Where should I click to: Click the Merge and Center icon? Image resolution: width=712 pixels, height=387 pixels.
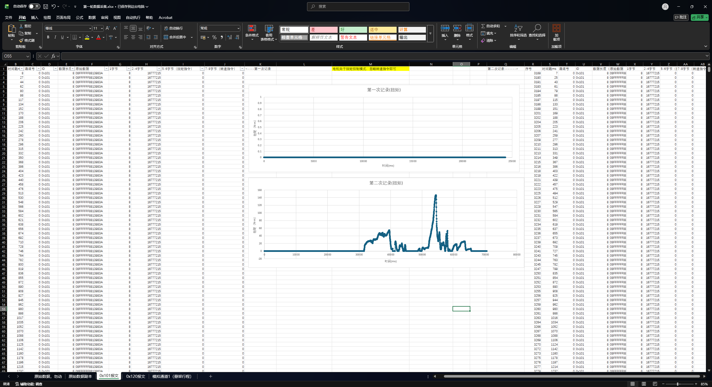(175, 37)
